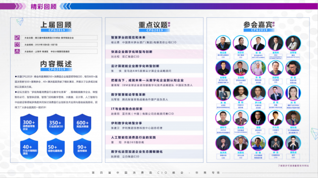Open the link 了解更多可登录勘哲官方网站

click(x=293, y=166)
